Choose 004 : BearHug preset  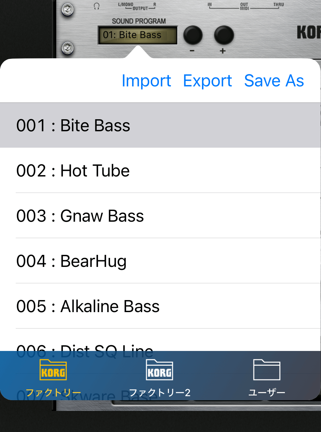160,261
